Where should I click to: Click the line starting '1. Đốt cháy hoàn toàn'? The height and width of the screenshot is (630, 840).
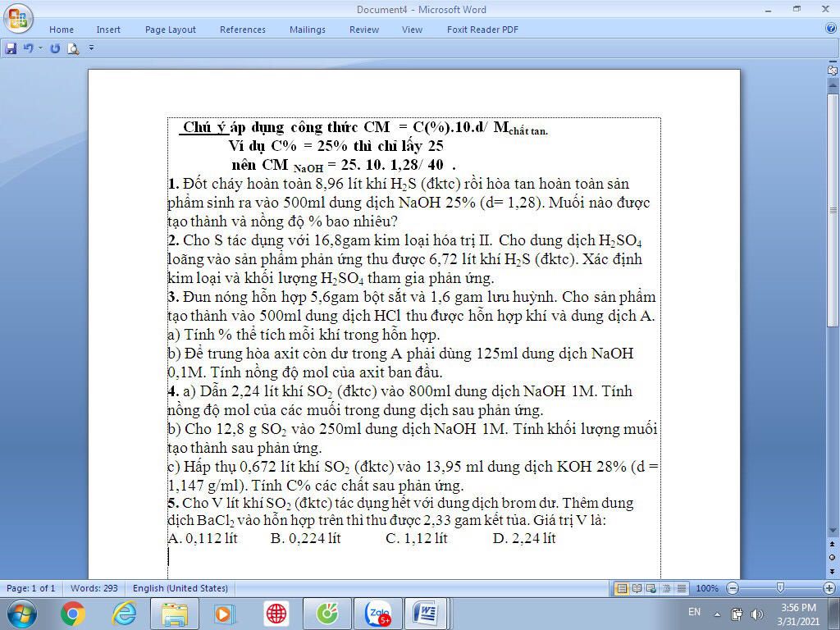[x=399, y=184]
